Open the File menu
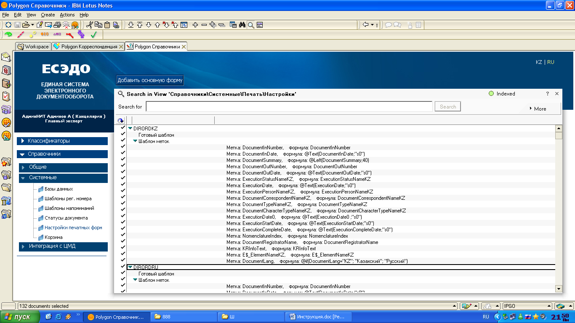The width and height of the screenshot is (575, 323). click(x=5, y=15)
